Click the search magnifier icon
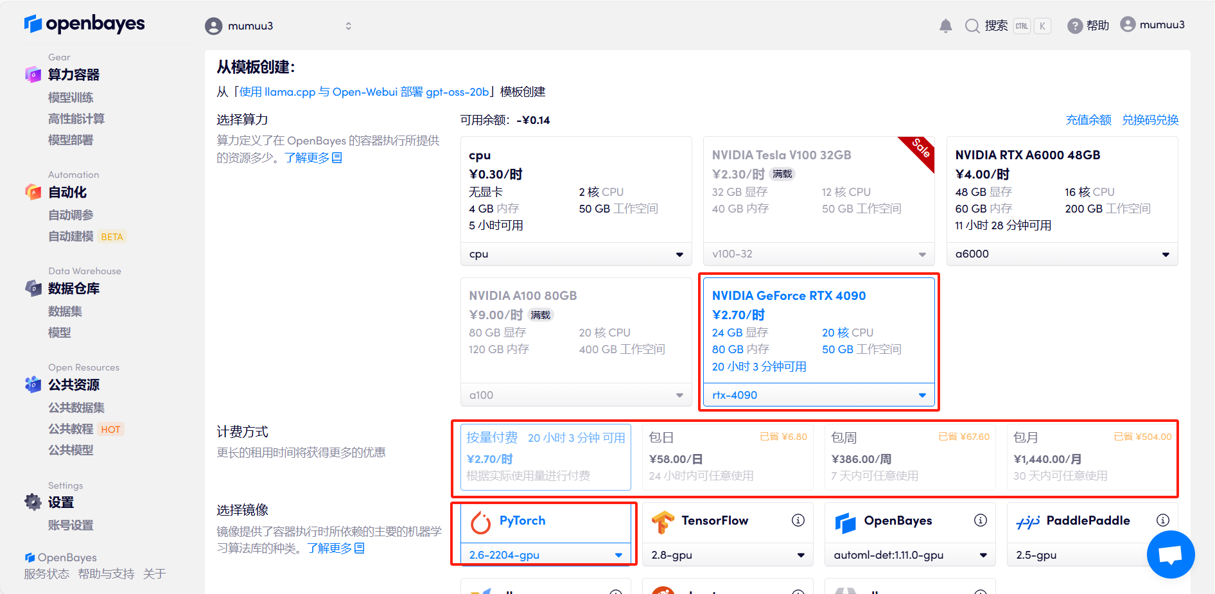The image size is (1215, 594). point(972,26)
